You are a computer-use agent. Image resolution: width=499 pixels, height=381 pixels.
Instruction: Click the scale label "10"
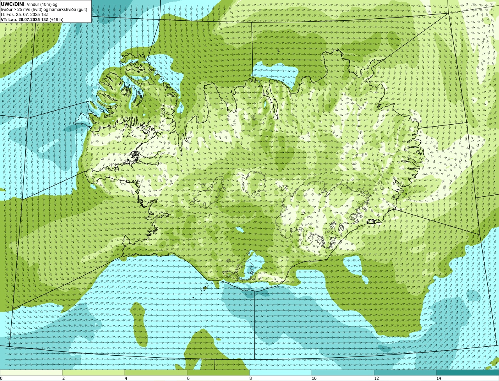click(314, 378)
